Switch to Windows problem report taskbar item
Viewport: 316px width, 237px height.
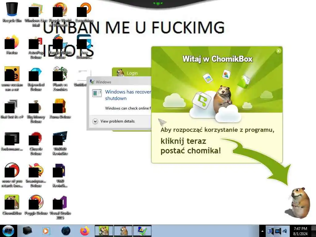point(142,231)
